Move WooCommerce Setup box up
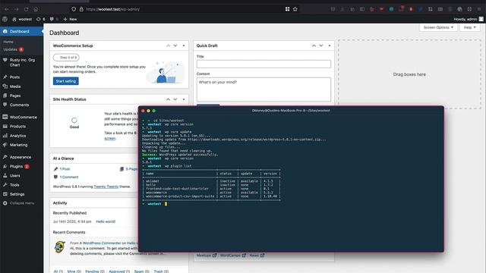The width and height of the screenshot is (486, 273). [x=168, y=45]
